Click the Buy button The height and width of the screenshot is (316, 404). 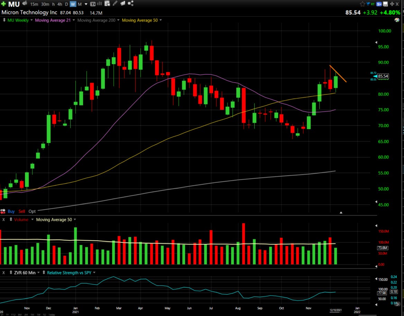11,212
